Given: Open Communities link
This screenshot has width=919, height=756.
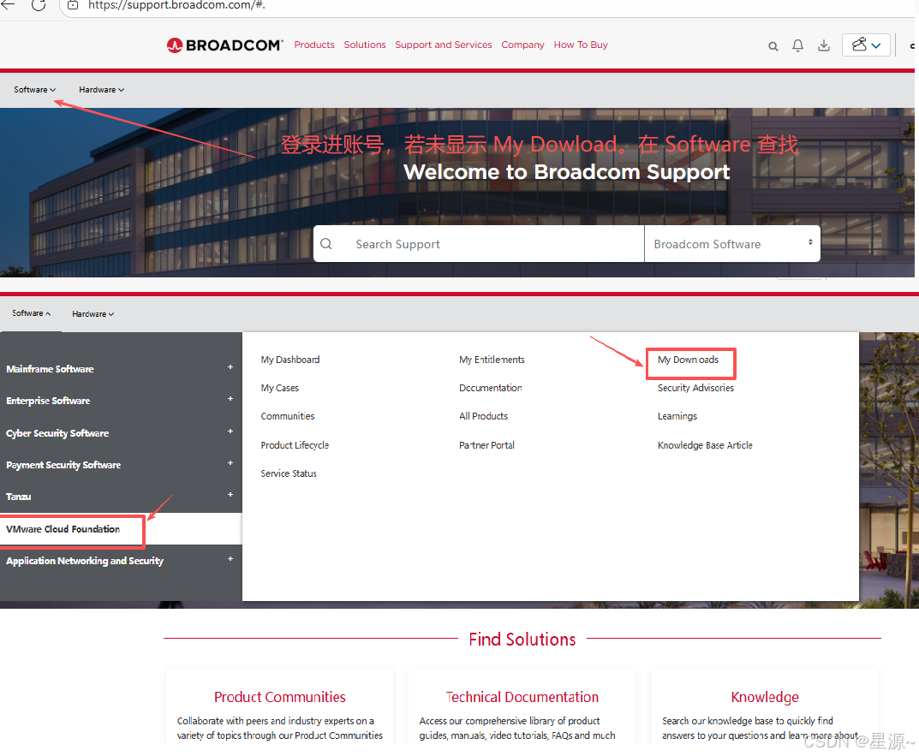Looking at the screenshot, I should pyautogui.click(x=288, y=416).
